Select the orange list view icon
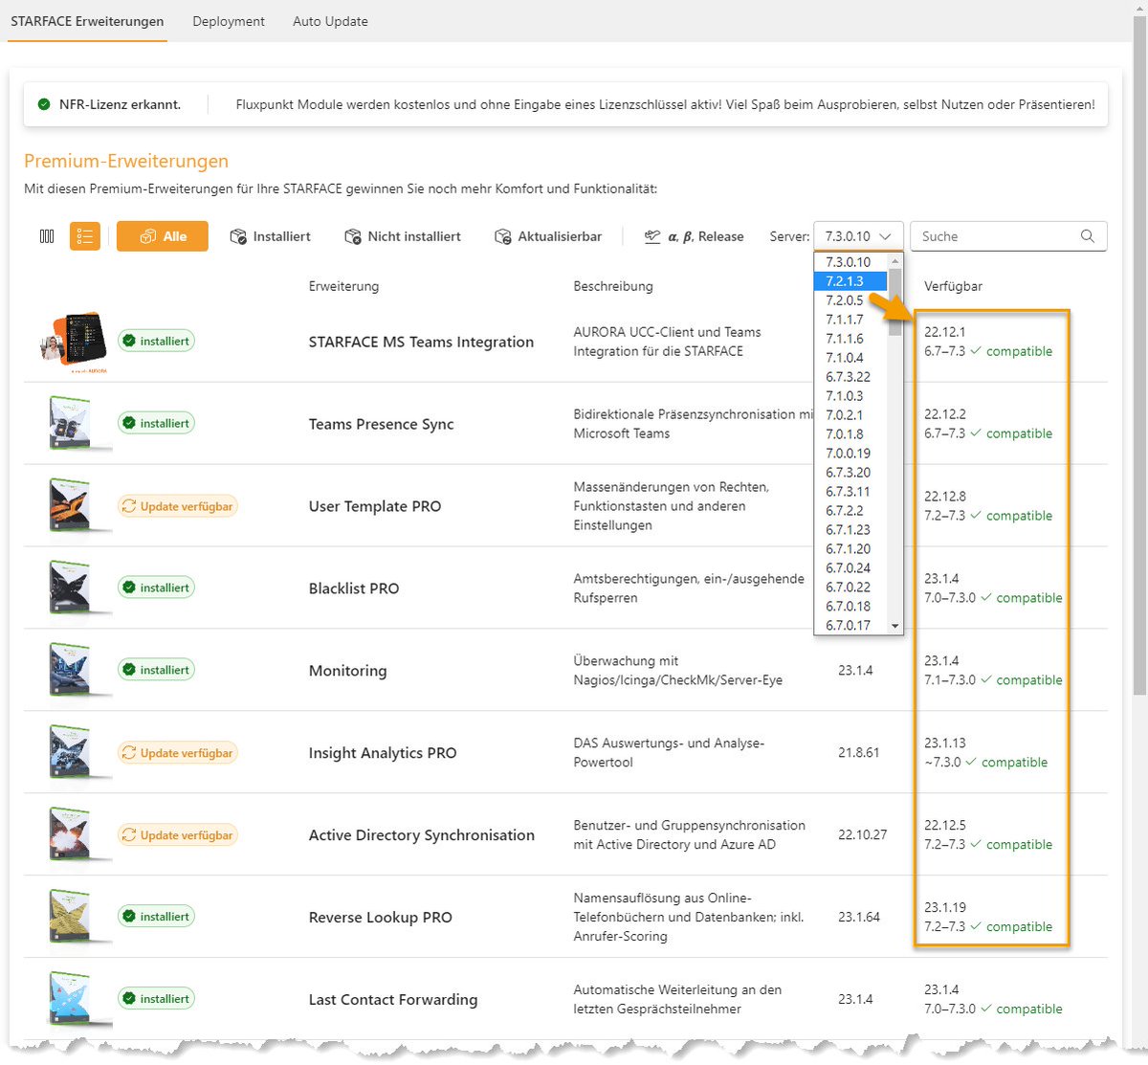 tap(85, 236)
